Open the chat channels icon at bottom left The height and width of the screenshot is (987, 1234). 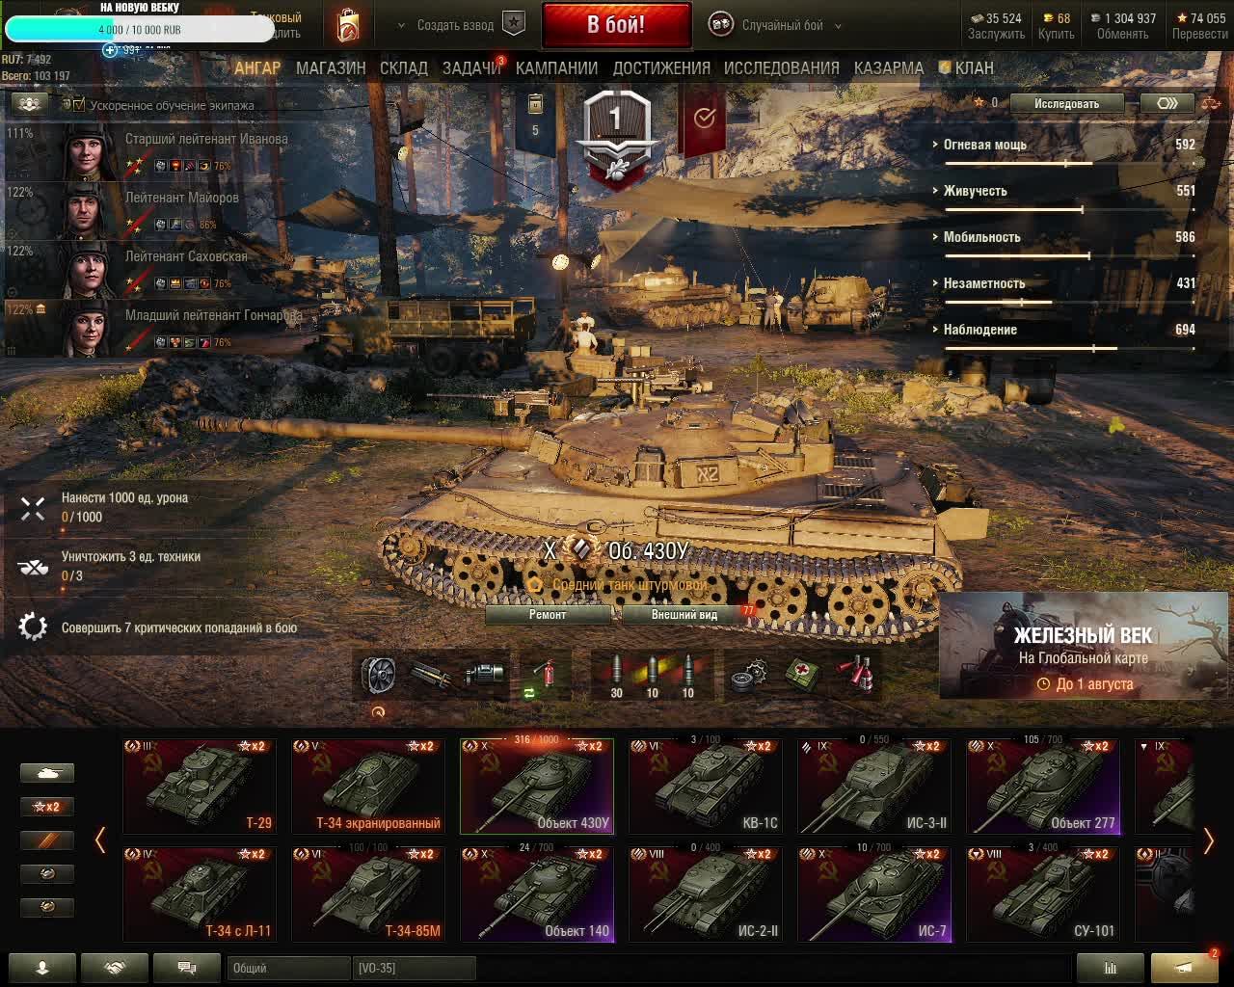coord(187,968)
